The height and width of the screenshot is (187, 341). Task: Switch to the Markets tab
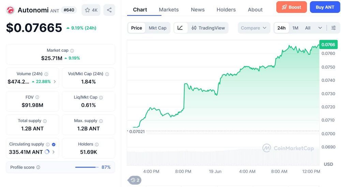(168, 10)
